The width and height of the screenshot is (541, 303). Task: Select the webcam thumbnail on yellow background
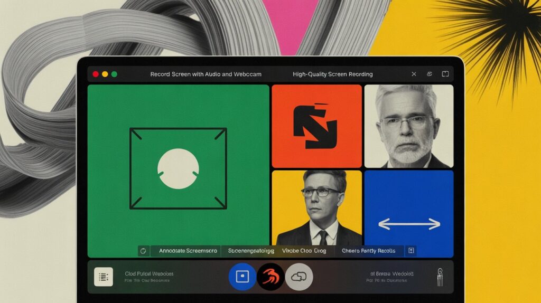point(316,208)
